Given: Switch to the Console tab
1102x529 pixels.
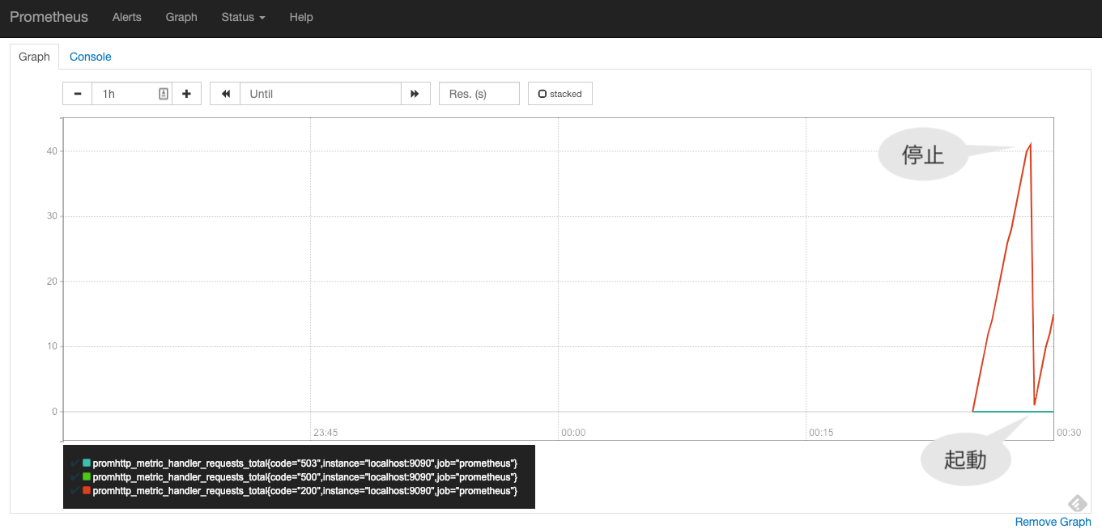Looking at the screenshot, I should pyautogui.click(x=91, y=57).
